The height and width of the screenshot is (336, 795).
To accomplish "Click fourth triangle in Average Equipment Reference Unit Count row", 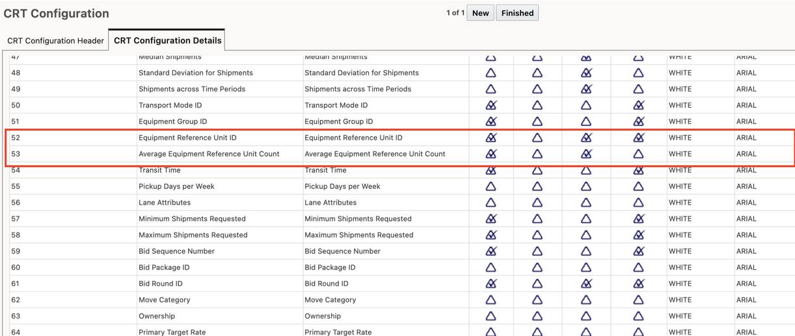I will click(x=639, y=154).
